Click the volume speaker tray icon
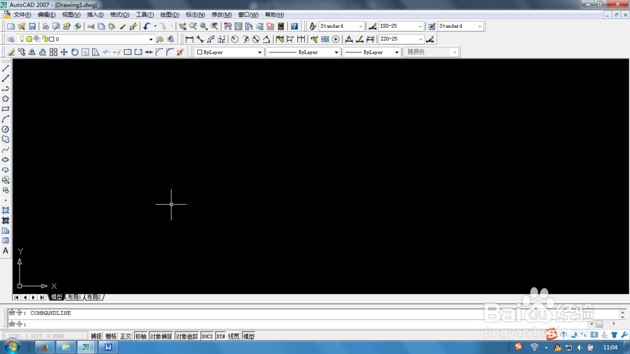The image size is (630, 354). (x=580, y=348)
